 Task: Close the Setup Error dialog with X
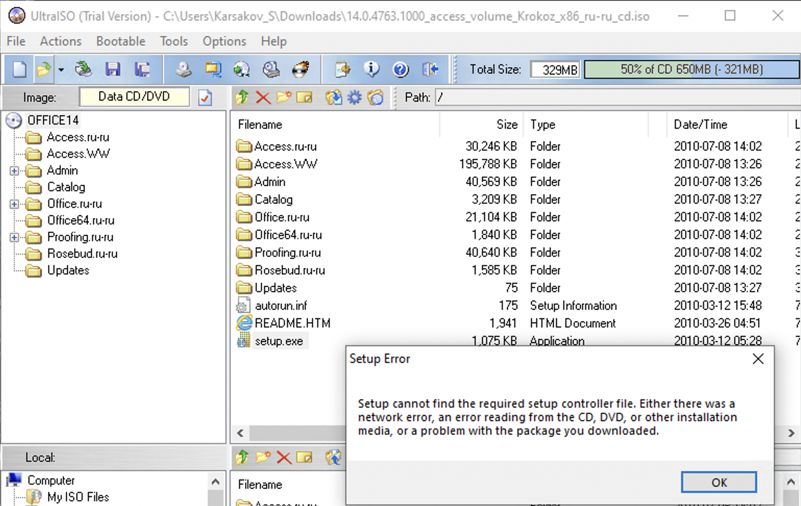point(758,359)
